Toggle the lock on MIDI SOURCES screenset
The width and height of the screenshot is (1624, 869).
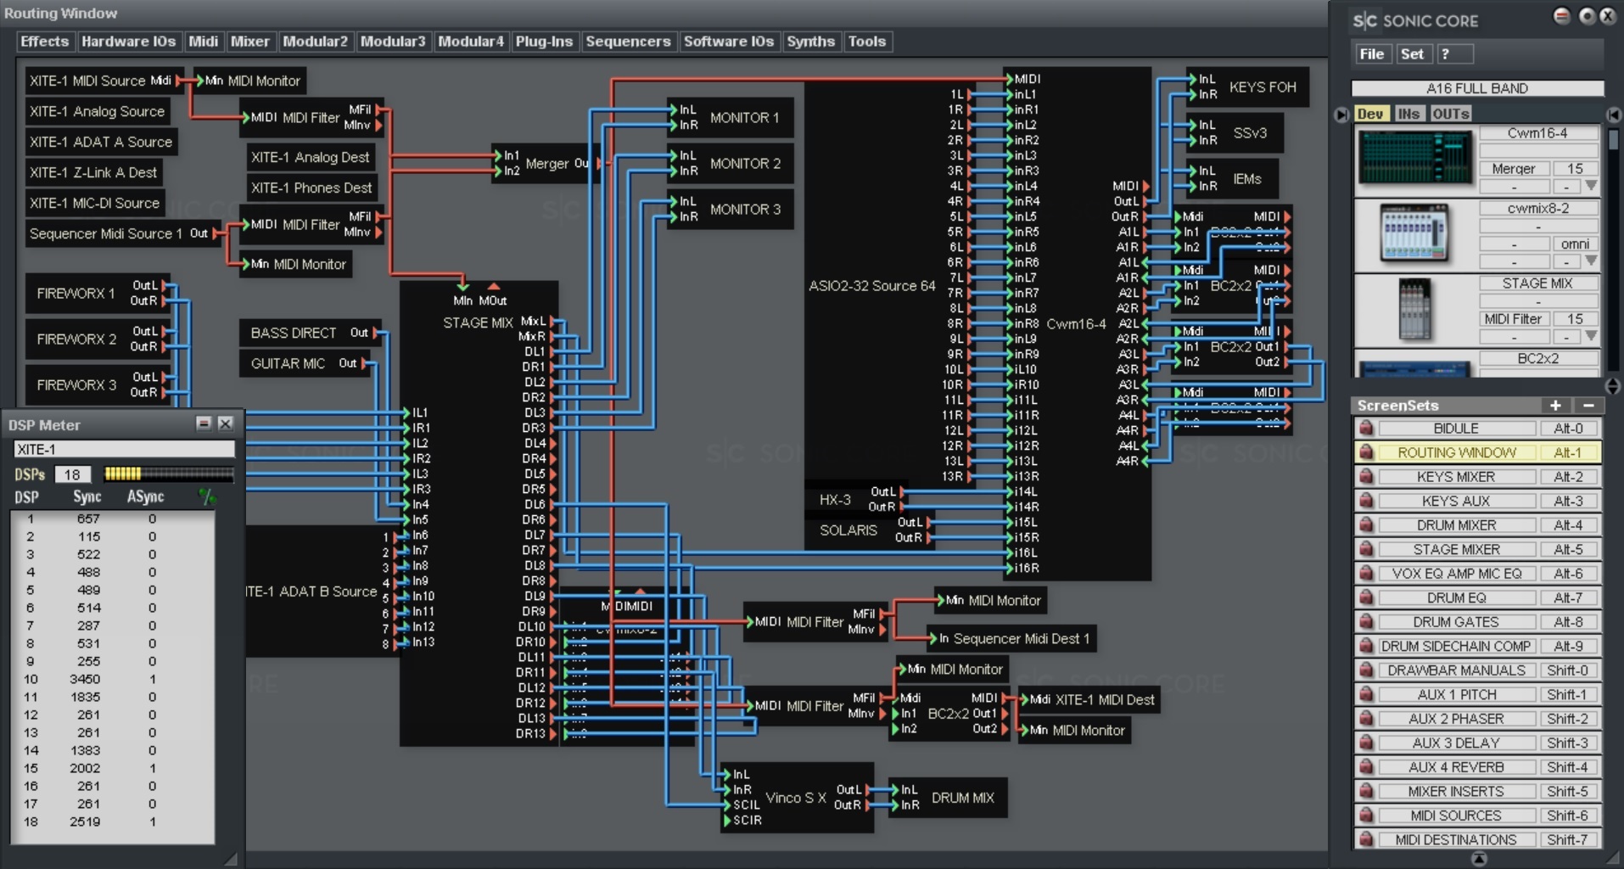[x=1365, y=816]
